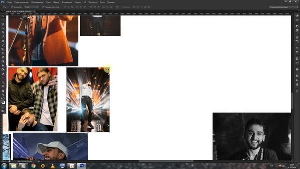The width and height of the screenshot is (300, 169).
Task: Select the Pen tool
Action: point(3,74)
